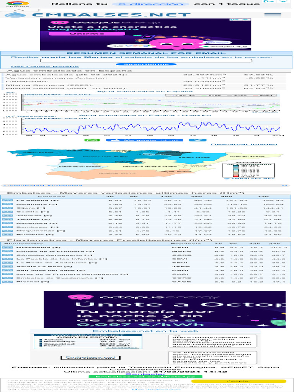Screen dimensions: 294x392
Task: Click graph icon beside Alcalá La Real
Action: (x=7, y=266)
